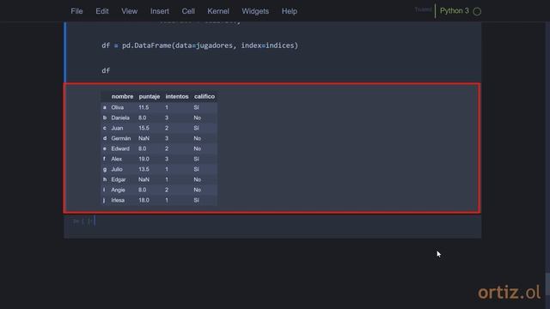Open the View menu
The width and height of the screenshot is (550, 309).
click(130, 11)
